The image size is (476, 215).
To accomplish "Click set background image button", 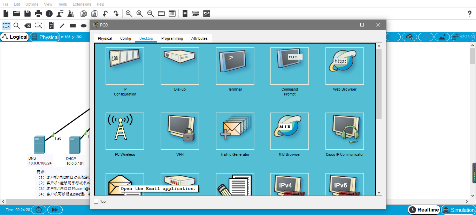I will (442, 37).
